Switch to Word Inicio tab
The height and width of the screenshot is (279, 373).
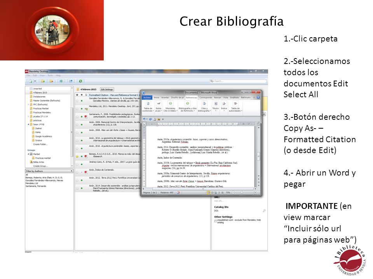click(156, 98)
